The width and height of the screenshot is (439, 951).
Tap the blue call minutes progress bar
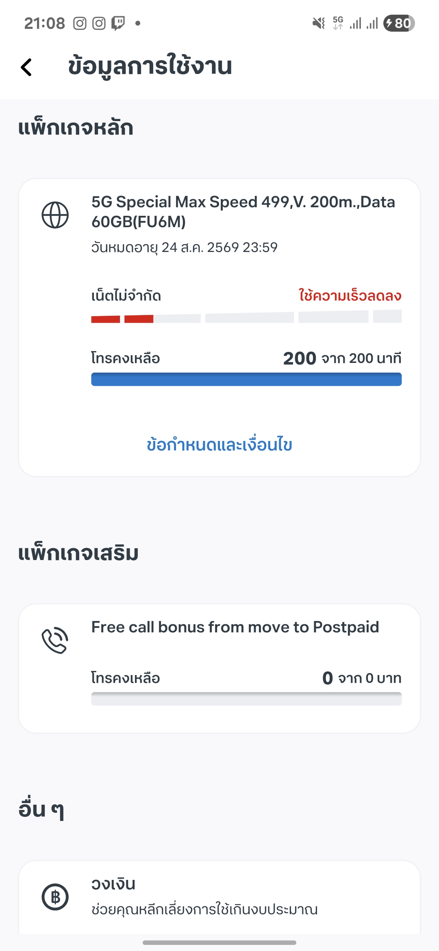246,379
